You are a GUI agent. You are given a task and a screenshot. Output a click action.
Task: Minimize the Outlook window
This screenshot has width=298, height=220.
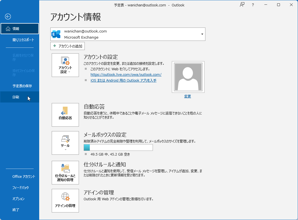point(266,5)
